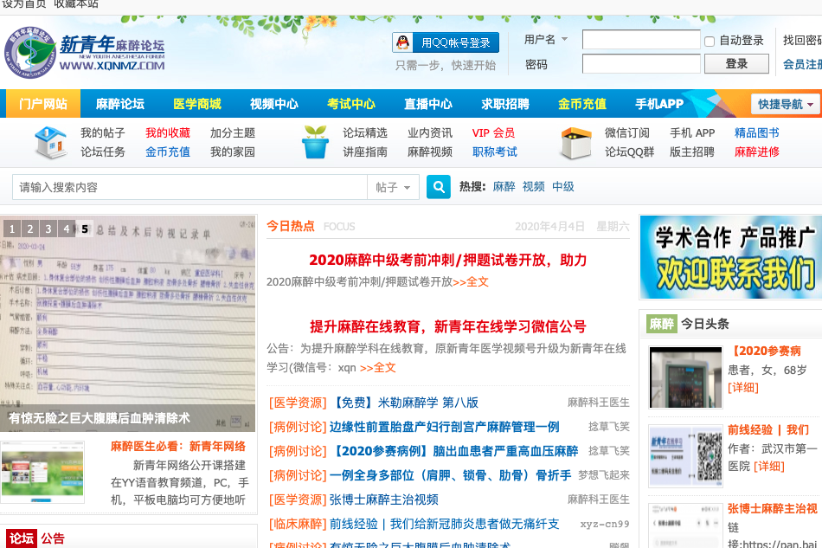Click the 登录 button
This screenshot has height=548, width=822.
pyautogui.click(x=736, y=64)
